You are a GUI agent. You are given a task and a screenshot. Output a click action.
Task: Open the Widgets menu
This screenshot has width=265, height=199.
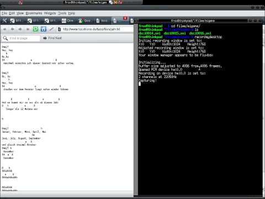[50, 13]
